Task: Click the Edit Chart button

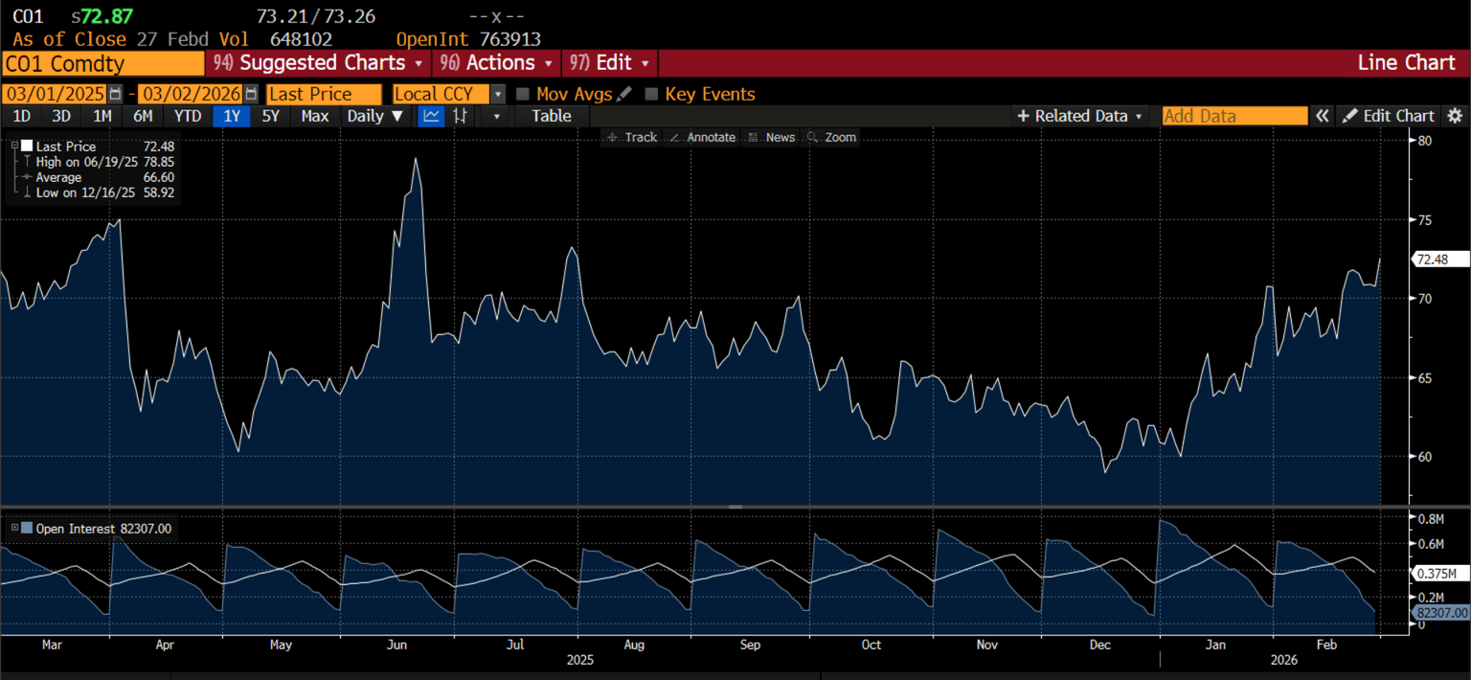Action: coord(1390,116)
